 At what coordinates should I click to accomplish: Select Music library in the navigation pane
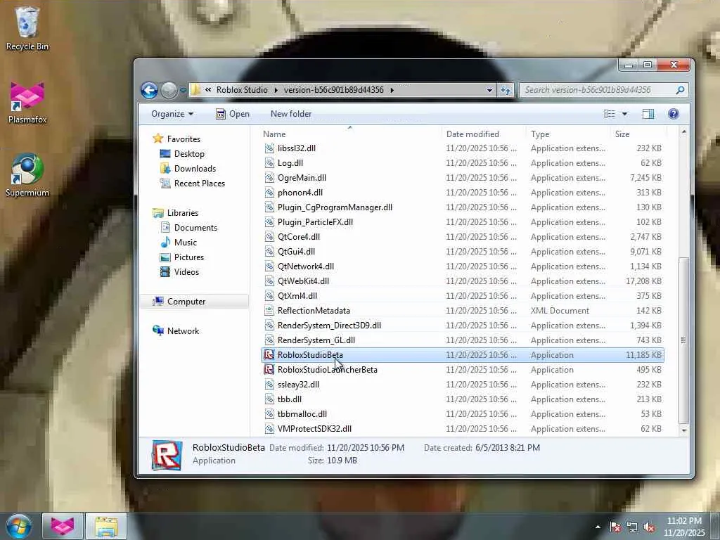[x=185, y=243]
